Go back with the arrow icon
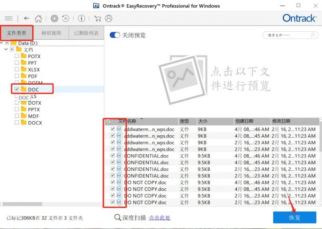 tap(27, 18)
